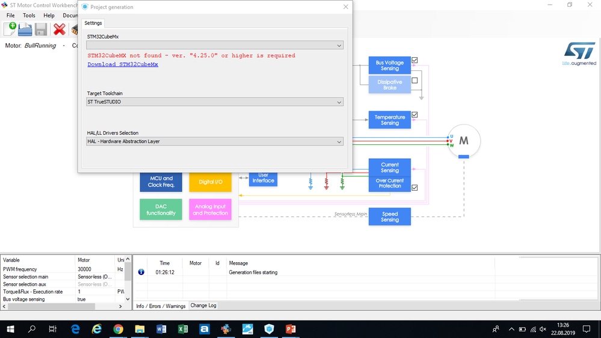Open Microsoft Word from taskbar
The width and height of the screenshot is (601, 338).
[x=161, y=329]
